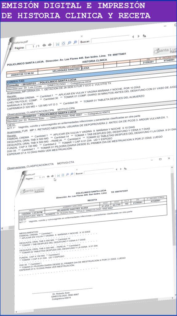Viewport: 177px width, 316px height.
Task: Select DNI value 21256291 in Historia table
Action: 148,62
